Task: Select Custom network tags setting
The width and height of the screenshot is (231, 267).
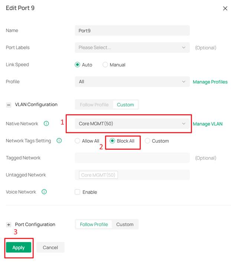Action: pos(147,141)
